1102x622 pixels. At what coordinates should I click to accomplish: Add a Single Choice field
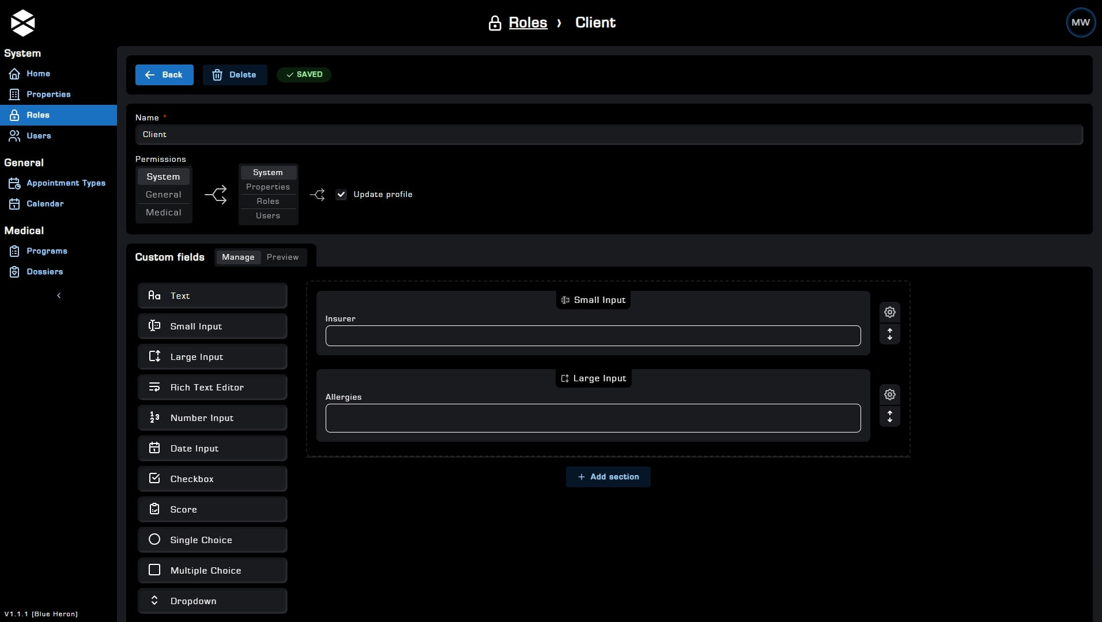(x=212, y=540)
